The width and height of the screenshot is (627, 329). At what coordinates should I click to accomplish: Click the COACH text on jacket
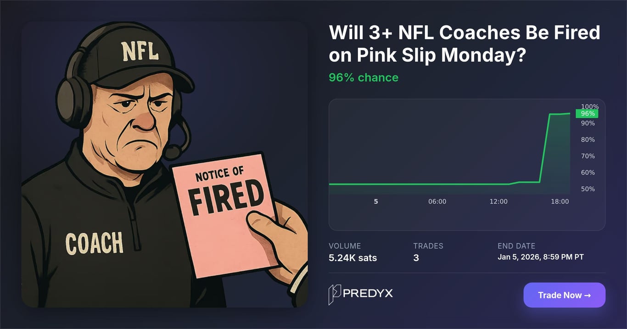[94, 243]
